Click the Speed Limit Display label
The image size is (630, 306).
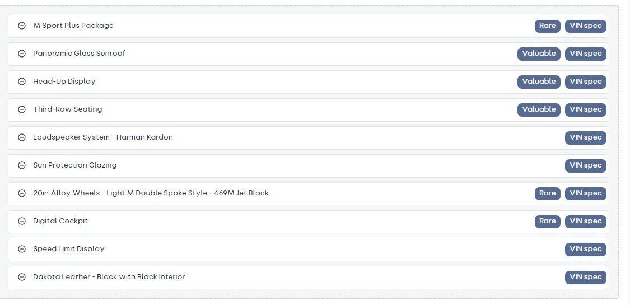(x=69, y=248)
